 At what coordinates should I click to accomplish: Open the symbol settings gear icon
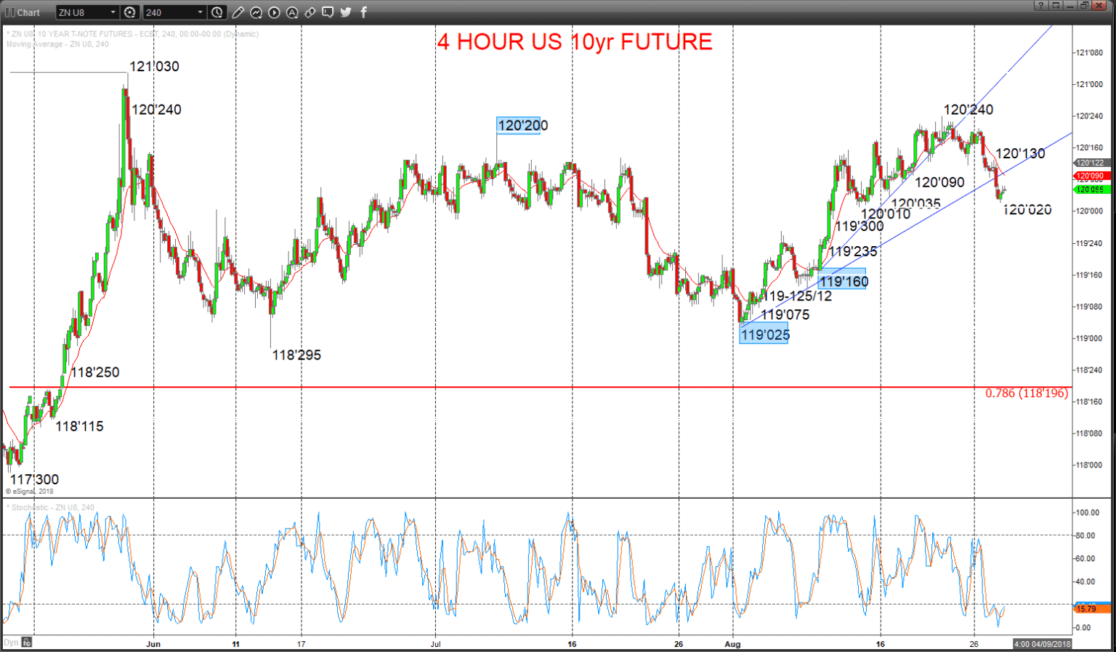coord(129,12)
